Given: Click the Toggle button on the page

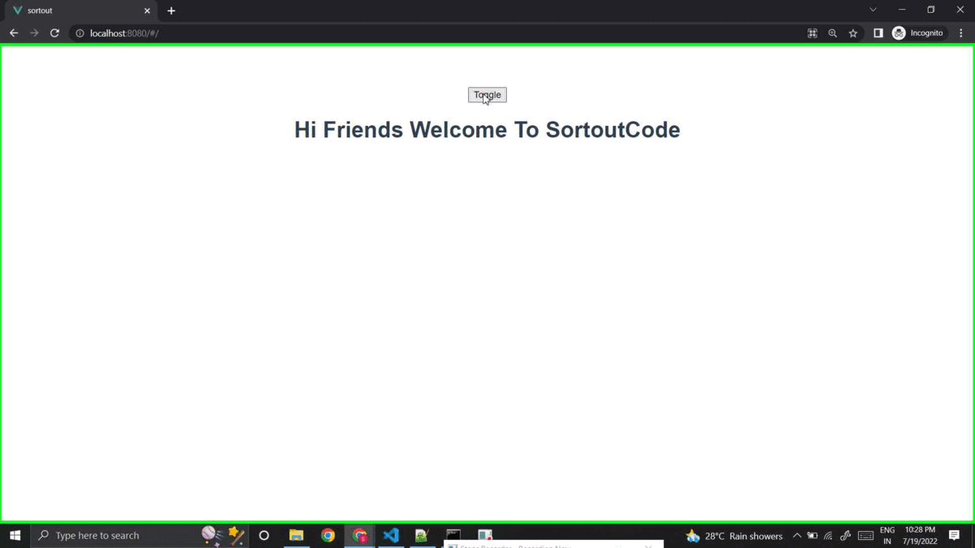Looking at the screenshot, I should click(487, 95).
